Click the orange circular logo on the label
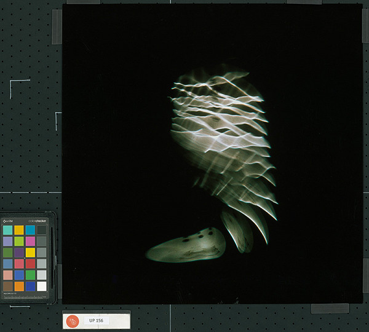 73,320
